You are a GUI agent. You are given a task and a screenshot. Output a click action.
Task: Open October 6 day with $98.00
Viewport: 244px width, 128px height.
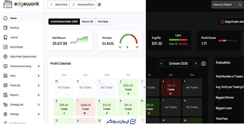(x=64, y=107)
